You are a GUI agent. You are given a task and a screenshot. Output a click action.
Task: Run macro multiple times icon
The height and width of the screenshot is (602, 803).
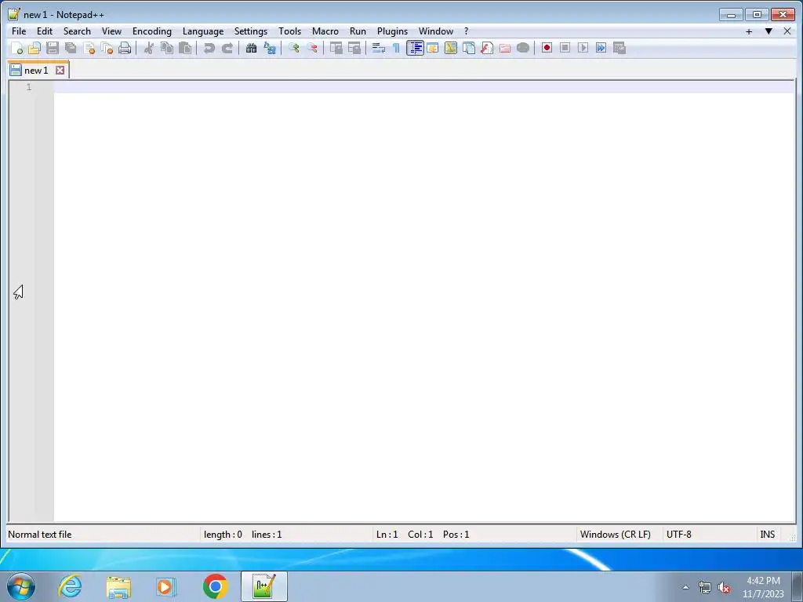point(601,48)
